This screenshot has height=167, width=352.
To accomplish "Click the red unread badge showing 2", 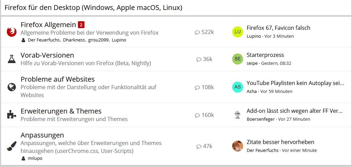I will coord(81,25).
